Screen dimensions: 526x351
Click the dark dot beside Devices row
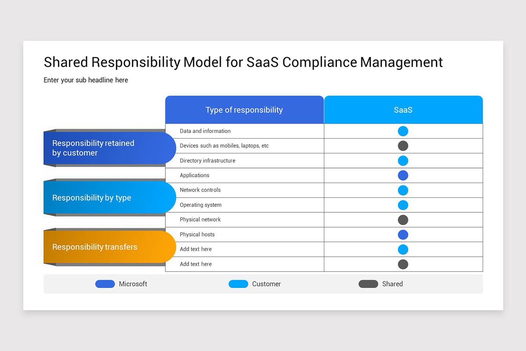point(403,146)
